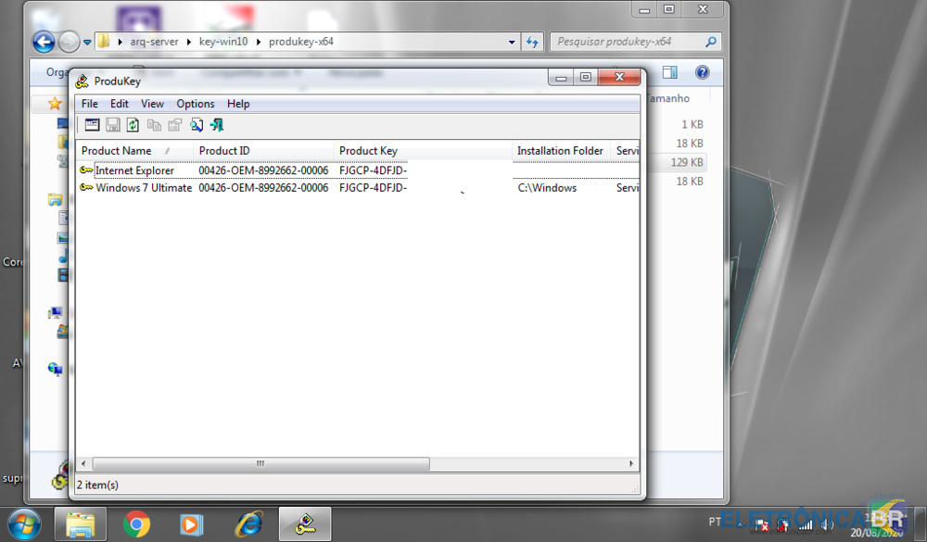Click the Select Source toolbar icon
The image size is (927, 542).
pyautogui.click(x=92, y=125)
